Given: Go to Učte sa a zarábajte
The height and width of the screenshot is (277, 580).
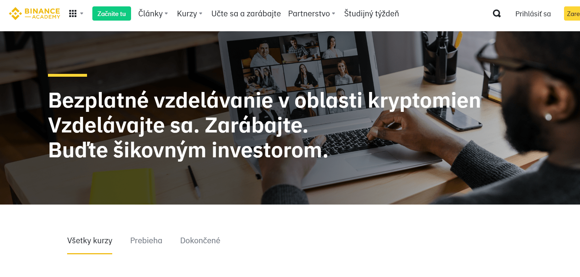Looking at the screenshot, I should (x=246, y=13).
